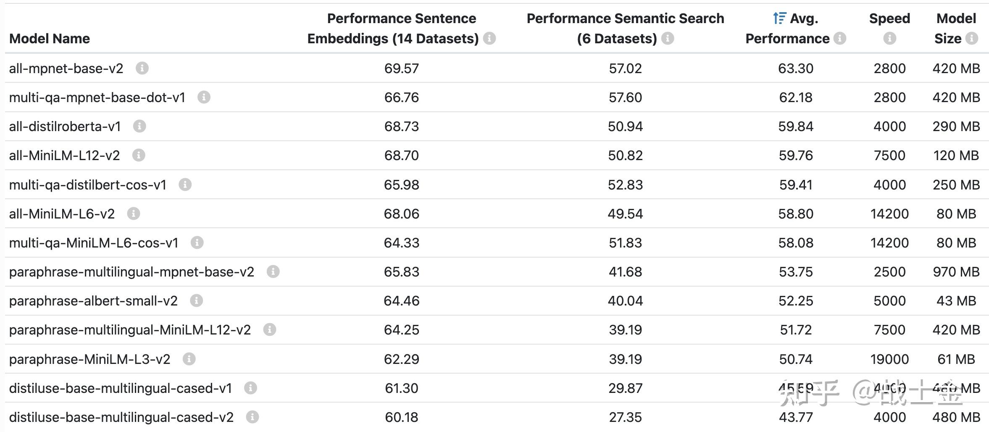
Task: Show info for all-MiniLM-L12-v2 model
Action: [139, 155]
